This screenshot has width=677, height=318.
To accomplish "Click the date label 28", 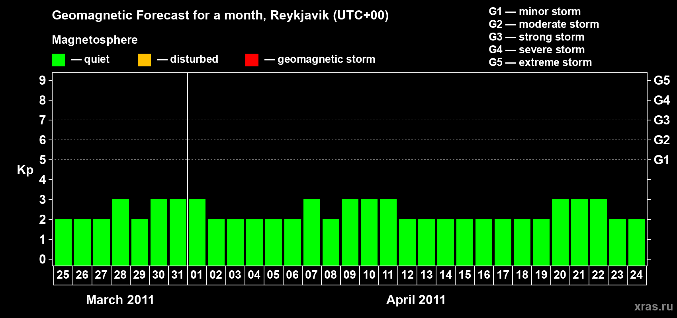I will click(x=120, y=275).
